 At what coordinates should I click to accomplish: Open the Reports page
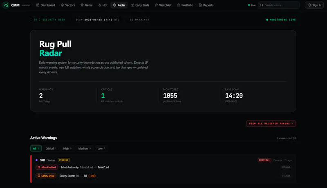coord(206,5)
